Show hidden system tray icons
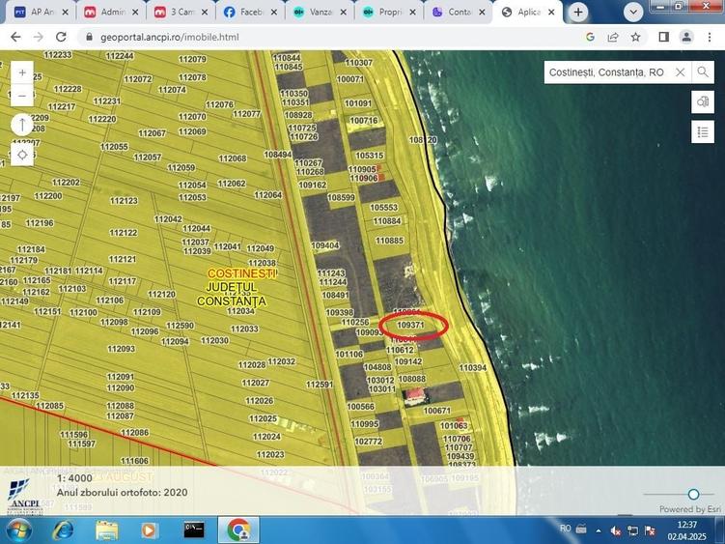Viewport: 725px width, 544px height. [599, 530]
